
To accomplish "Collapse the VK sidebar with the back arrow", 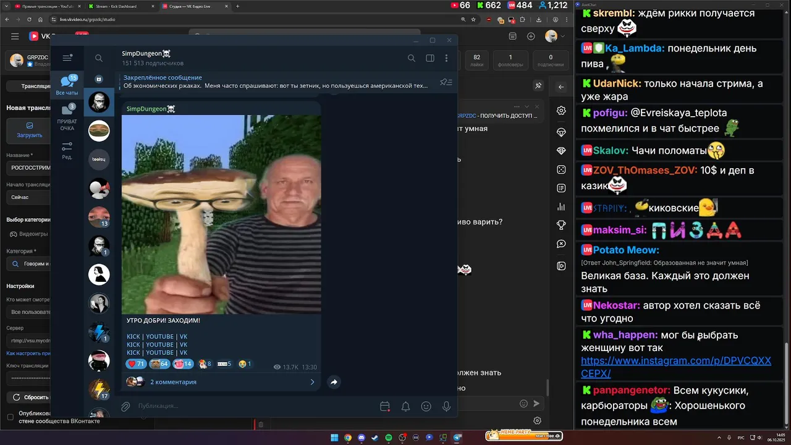I will [x=561, y=87].
